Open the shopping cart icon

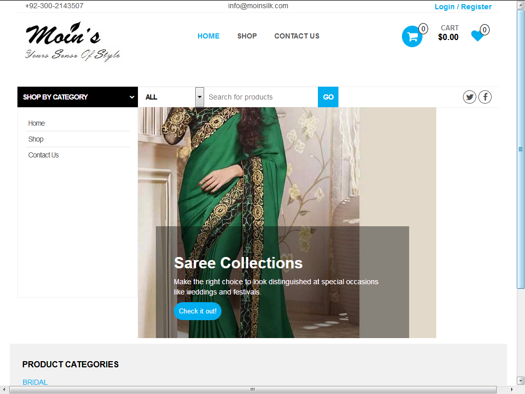point(412,36)
